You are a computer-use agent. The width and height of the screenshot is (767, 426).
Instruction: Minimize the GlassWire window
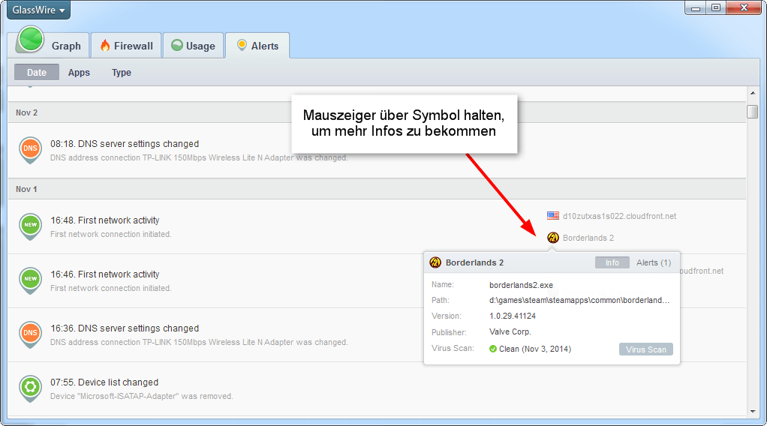[x=696, y=7]
